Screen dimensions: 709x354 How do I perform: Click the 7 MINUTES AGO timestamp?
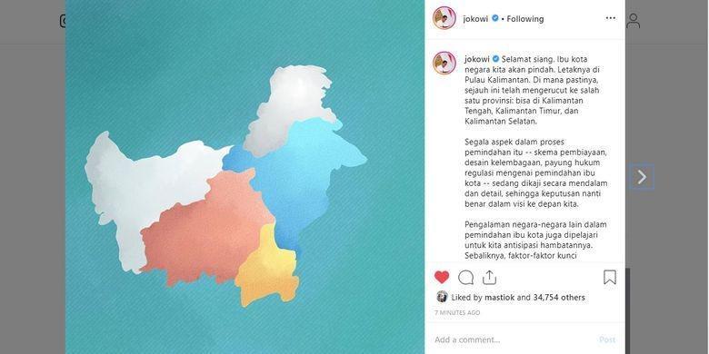[x=457, y=312]
